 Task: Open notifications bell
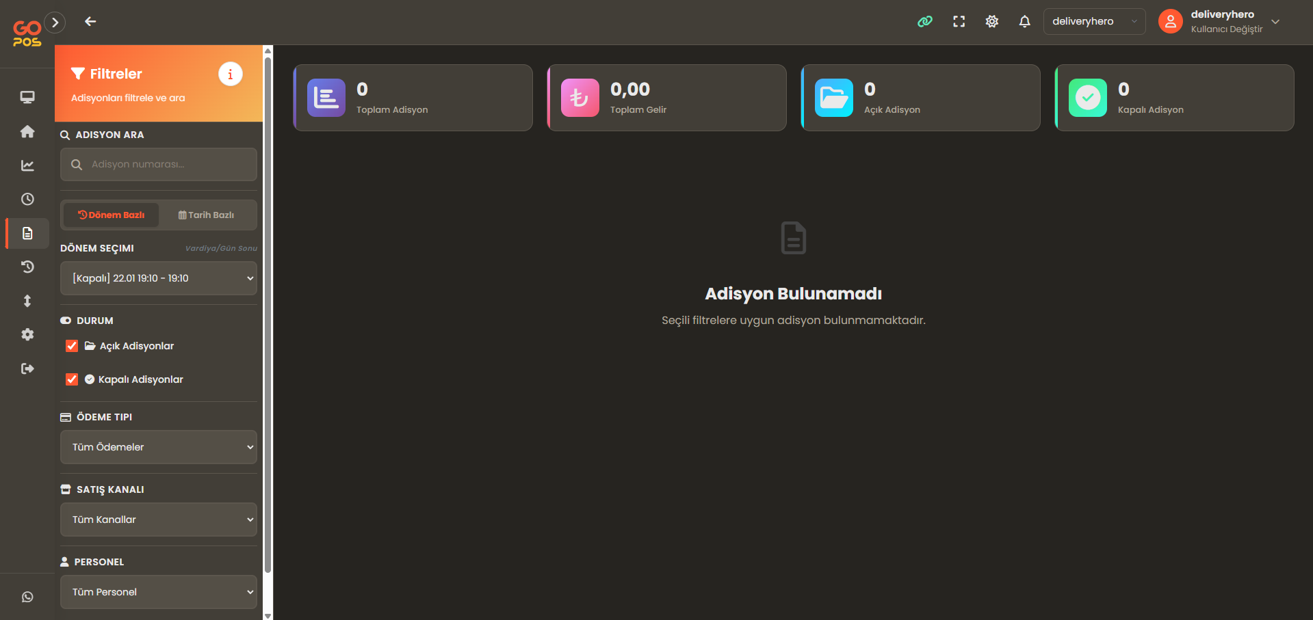pos(1024,21)
